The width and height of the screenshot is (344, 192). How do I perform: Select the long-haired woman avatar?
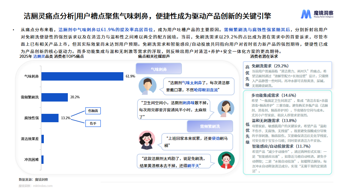tap(224, 108)
